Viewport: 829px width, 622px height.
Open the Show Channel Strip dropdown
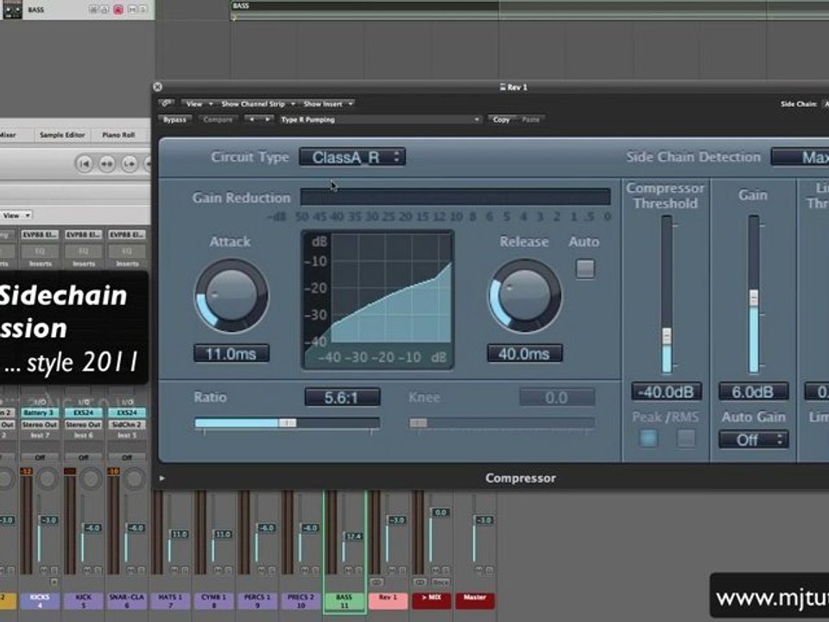[x=257, y=104]
